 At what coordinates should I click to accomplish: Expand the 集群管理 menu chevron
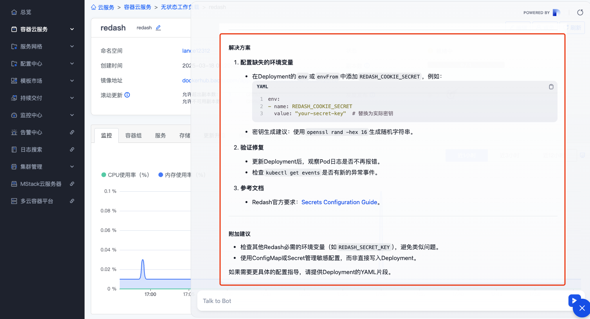(x=72, y=167)
